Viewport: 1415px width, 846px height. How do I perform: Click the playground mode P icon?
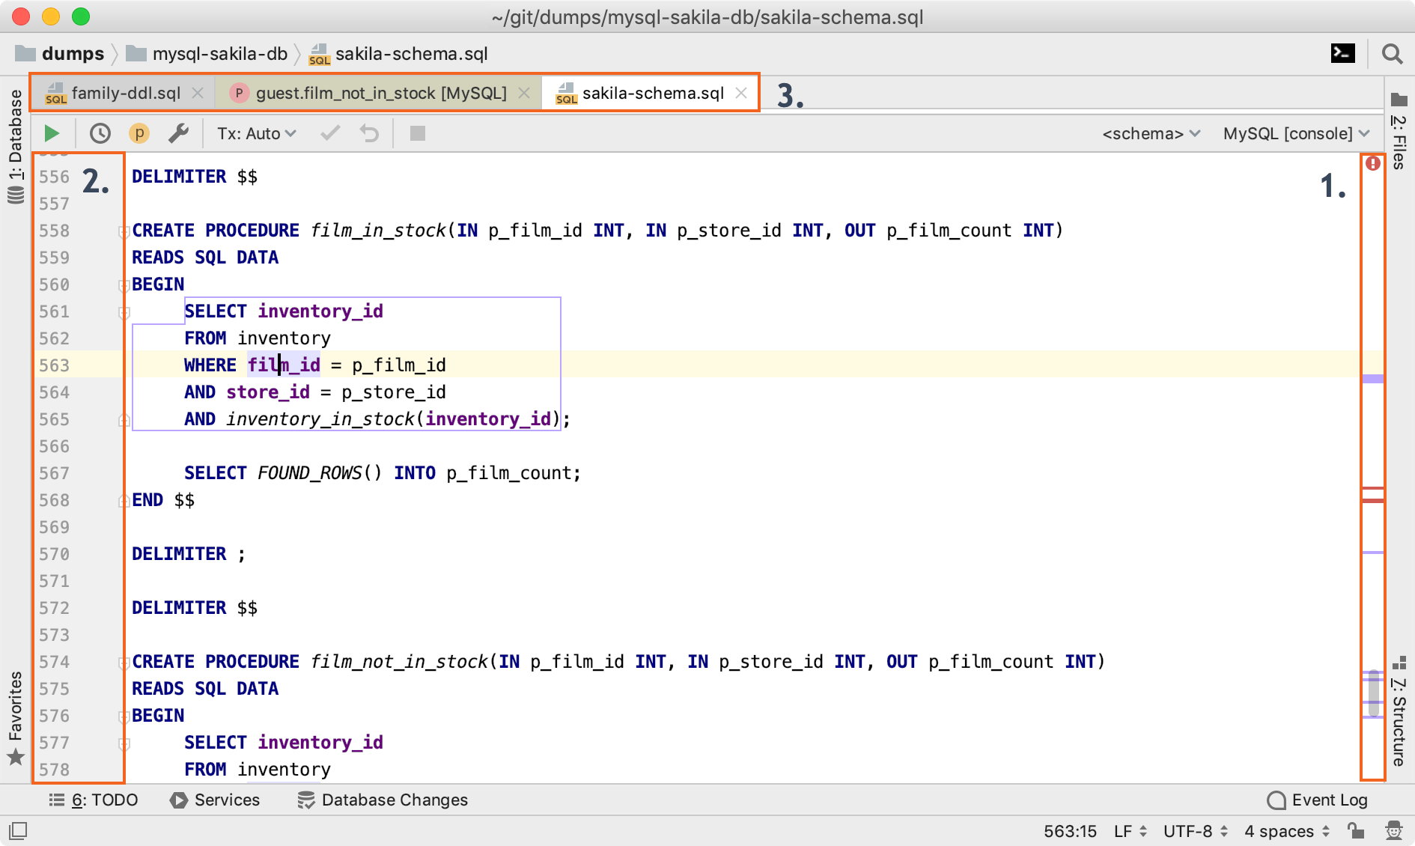click(x=139, y=133)
